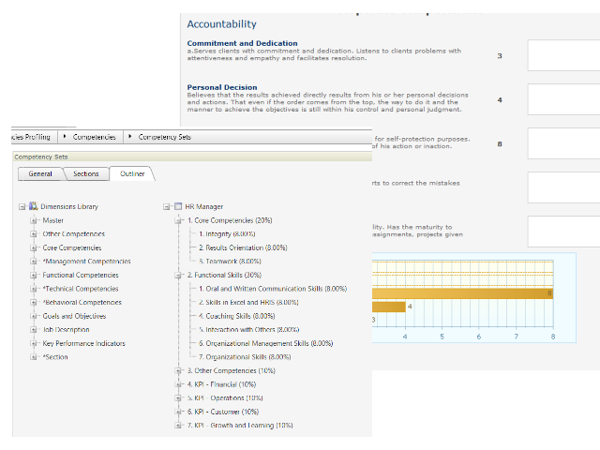Select 3. Teamwork (8.00%) item
600x450 pixels.
[x=230, y=262]
